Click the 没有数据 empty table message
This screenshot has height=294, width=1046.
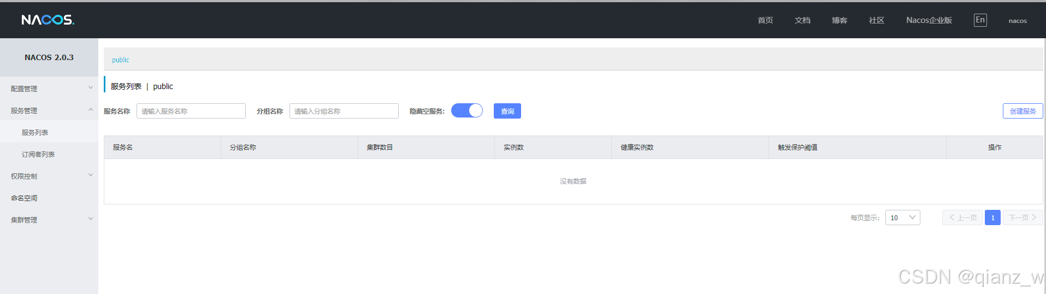573,181
